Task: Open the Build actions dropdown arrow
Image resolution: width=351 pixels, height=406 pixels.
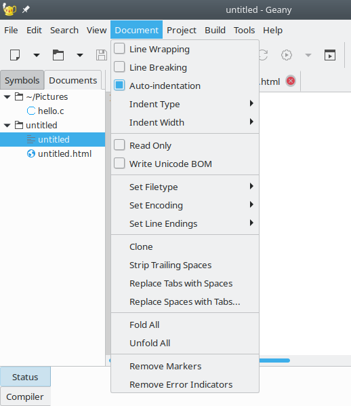Action: coord(308,55)
